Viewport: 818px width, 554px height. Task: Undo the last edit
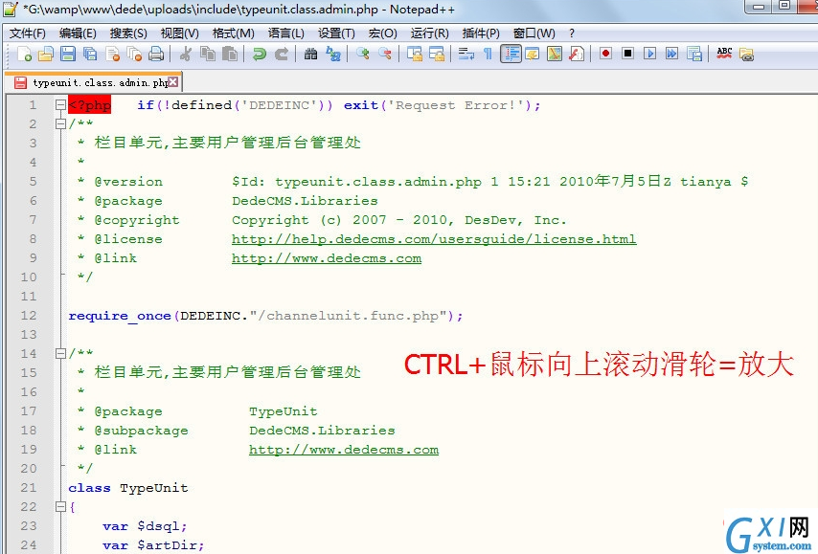260,54
